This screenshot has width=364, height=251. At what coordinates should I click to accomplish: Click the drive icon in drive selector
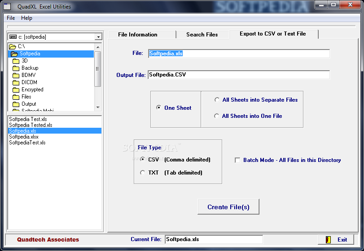[13, 37]
